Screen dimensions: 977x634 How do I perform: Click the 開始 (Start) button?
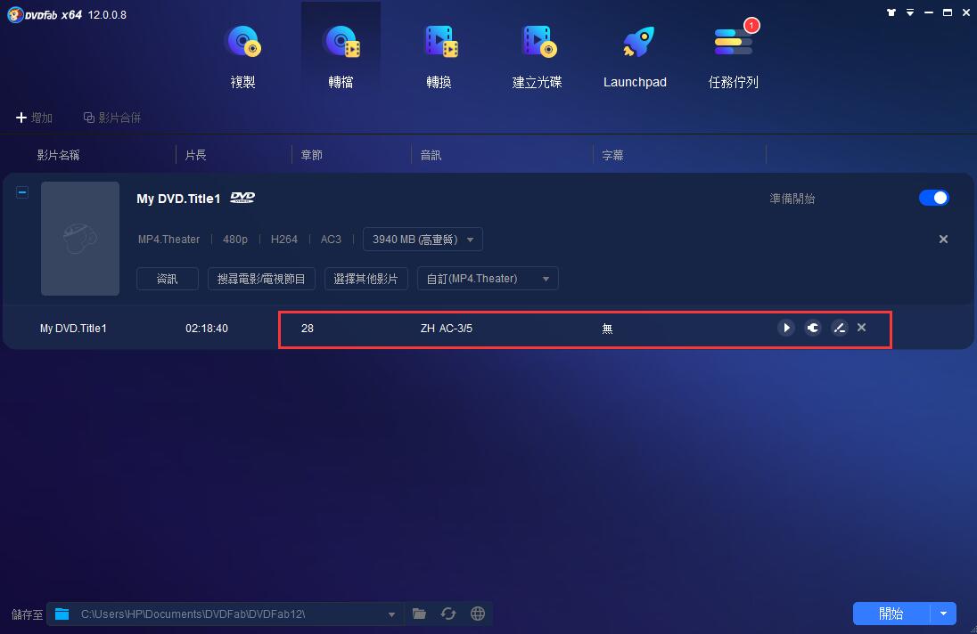point(891,614)
